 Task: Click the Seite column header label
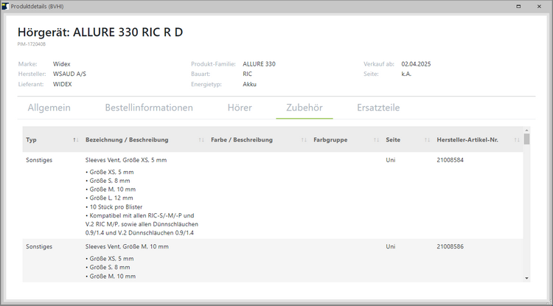393,140
